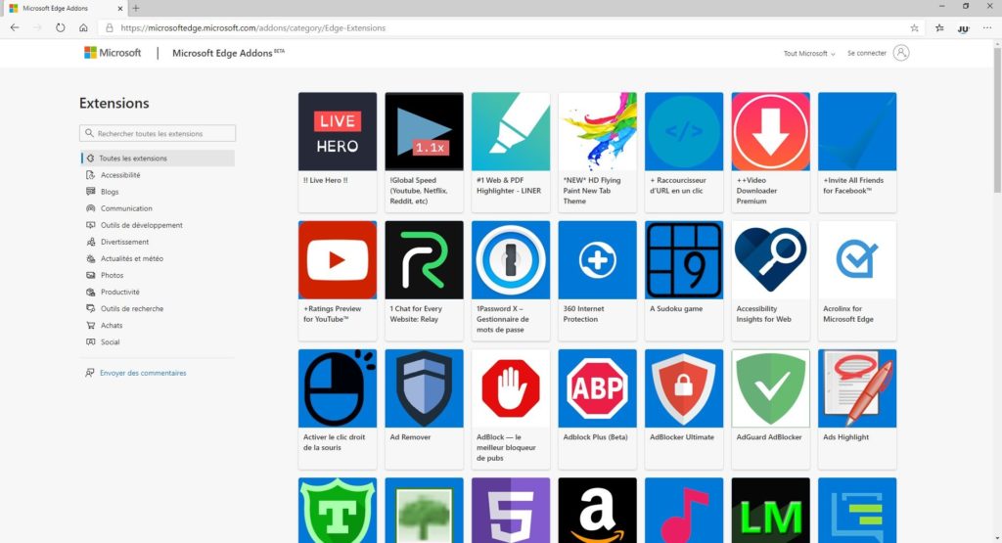Select the LINER highlighter extension icon
This screenshot has width=1002, height=543.
click(x=511, y=132)
